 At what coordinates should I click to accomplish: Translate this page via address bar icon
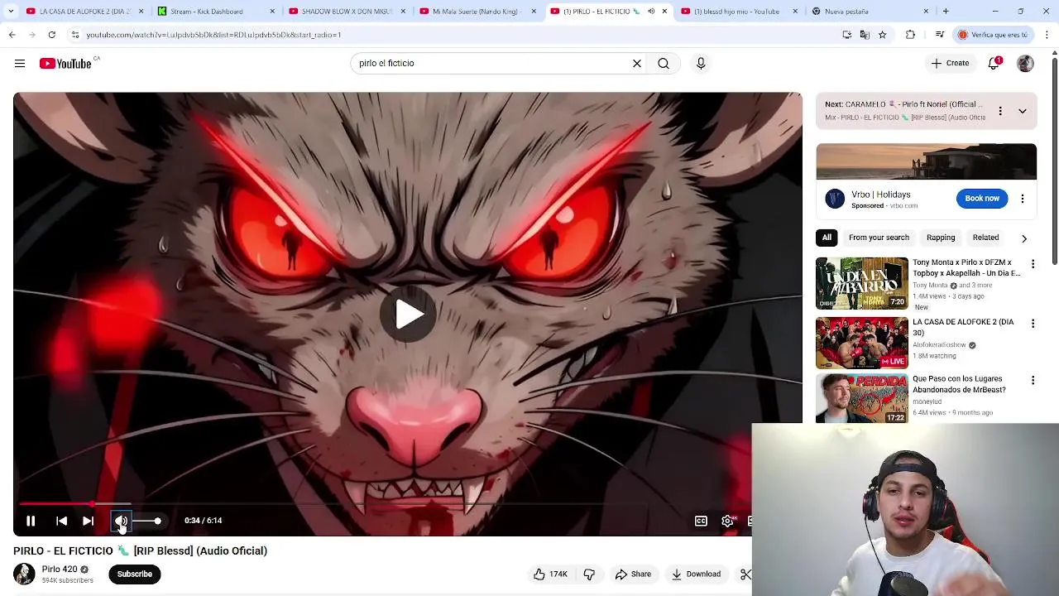coord(865,35)
